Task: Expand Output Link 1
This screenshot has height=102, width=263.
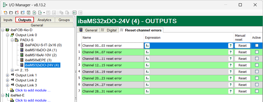Action: (x=7, y=75)
